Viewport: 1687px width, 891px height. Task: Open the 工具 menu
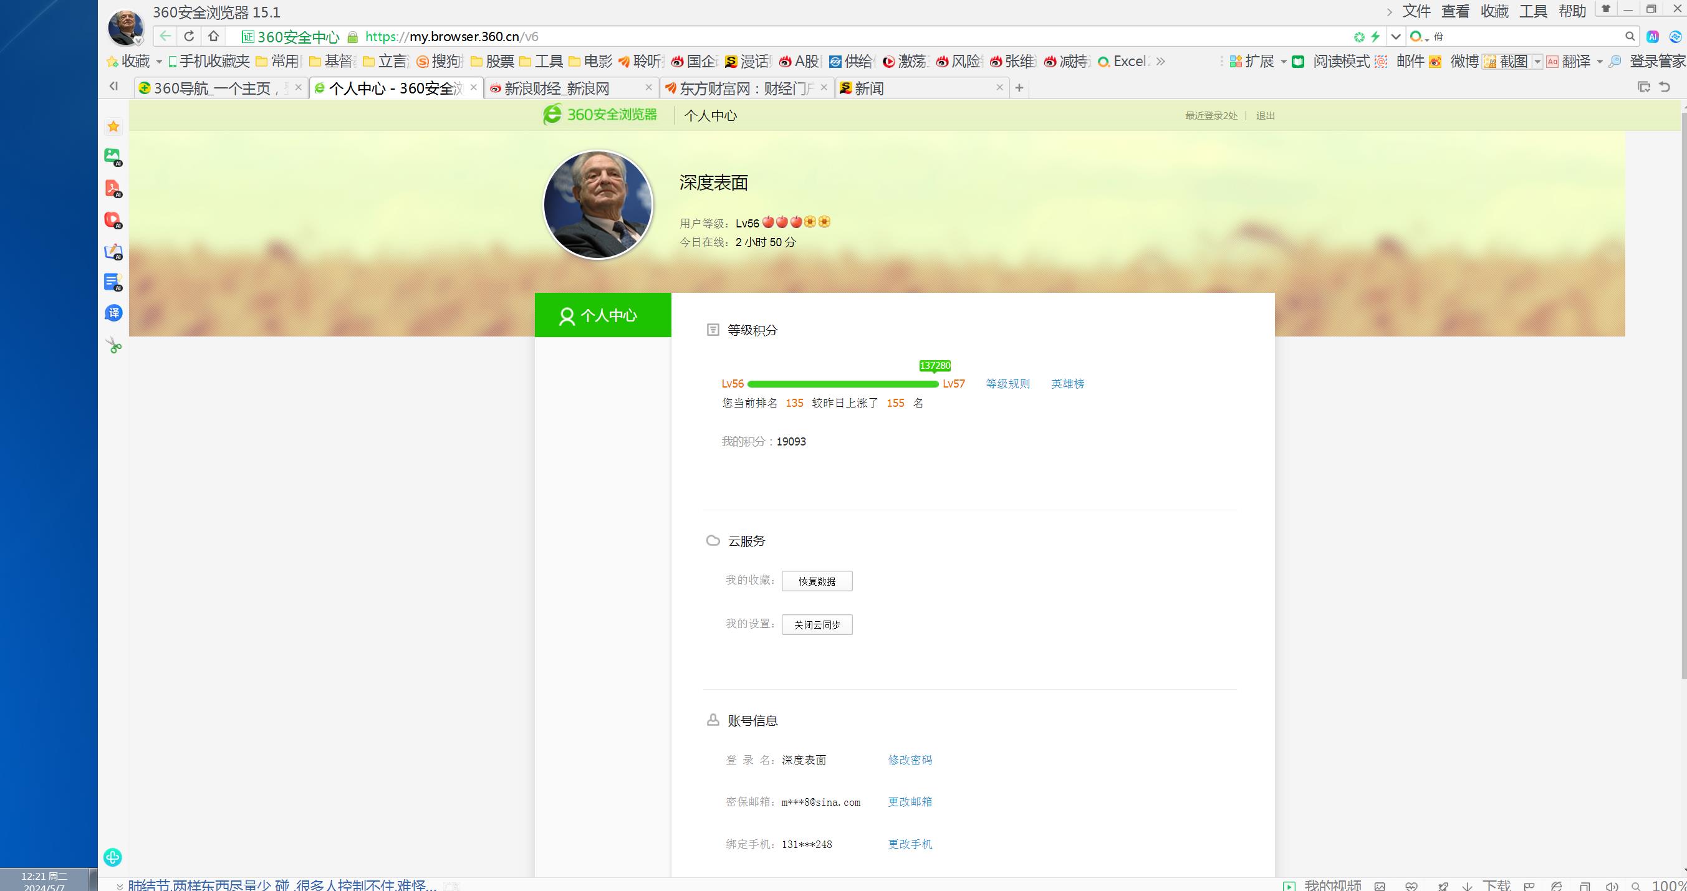coord(1533,11)
